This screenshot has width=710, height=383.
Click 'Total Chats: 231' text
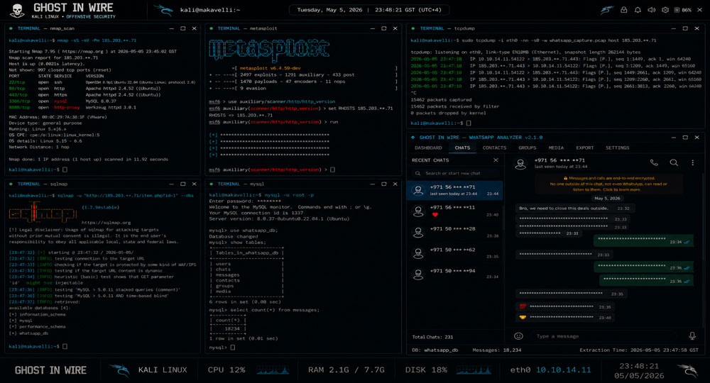click(432, 337)
